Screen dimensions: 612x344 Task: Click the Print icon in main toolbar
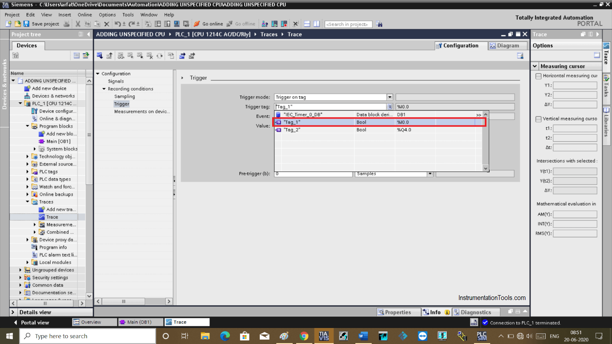[66, 24]
